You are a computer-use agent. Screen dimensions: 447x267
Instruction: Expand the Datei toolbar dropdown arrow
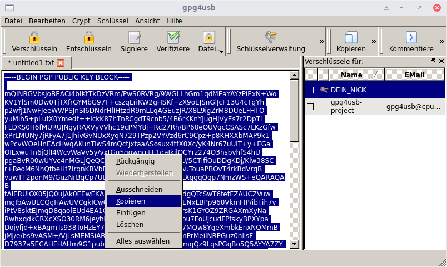point(221,52)
